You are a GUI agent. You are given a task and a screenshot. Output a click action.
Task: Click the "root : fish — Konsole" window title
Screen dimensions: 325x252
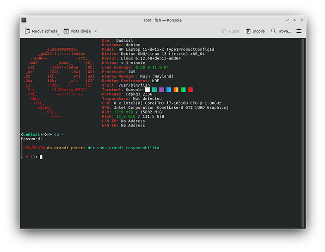(x=161, y=20)
